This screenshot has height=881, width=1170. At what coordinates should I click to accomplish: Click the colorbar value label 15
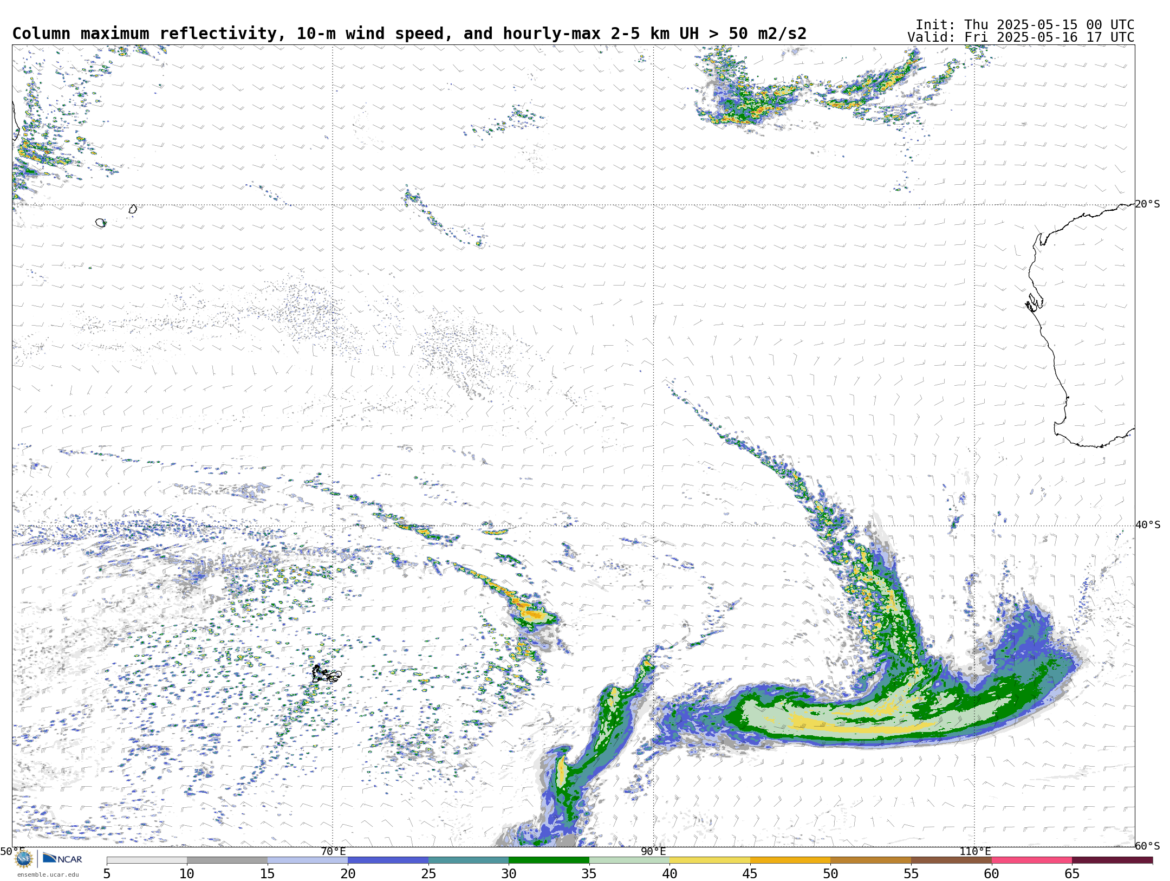click(x=268, y=873)
